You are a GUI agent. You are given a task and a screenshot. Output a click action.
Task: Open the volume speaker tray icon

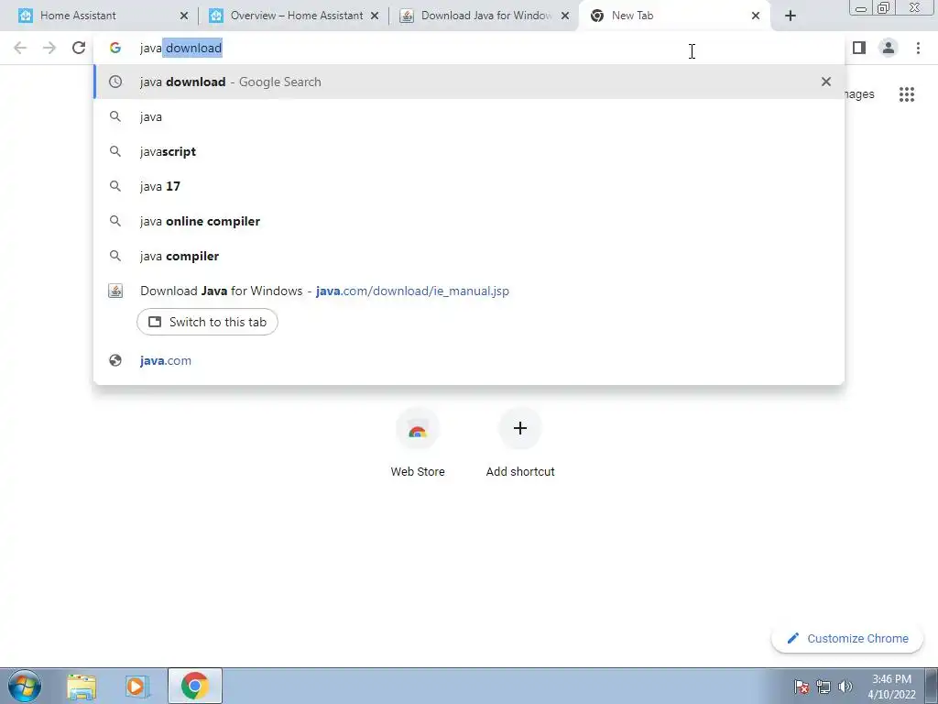pyautogui.click(x=845, y=687)
